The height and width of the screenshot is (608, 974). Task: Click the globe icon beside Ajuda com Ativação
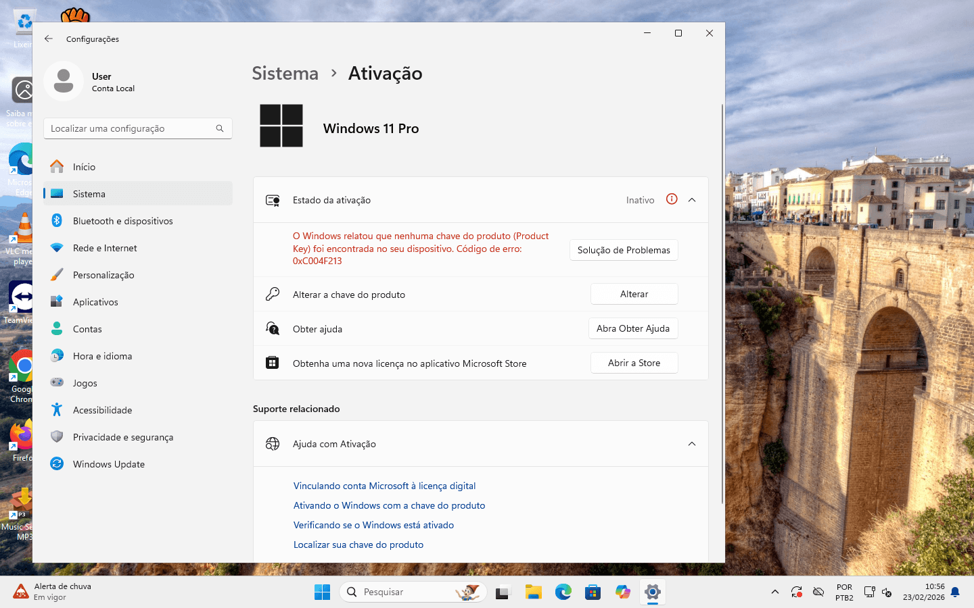point(273,444)
